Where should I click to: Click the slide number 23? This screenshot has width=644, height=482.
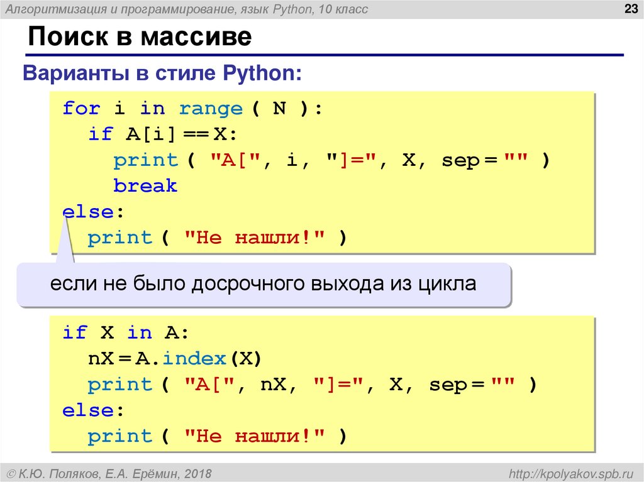[x=631, y=8]
